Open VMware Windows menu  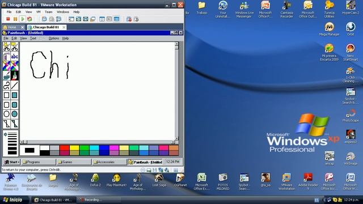pyautogui.click(x=63, y=12)
